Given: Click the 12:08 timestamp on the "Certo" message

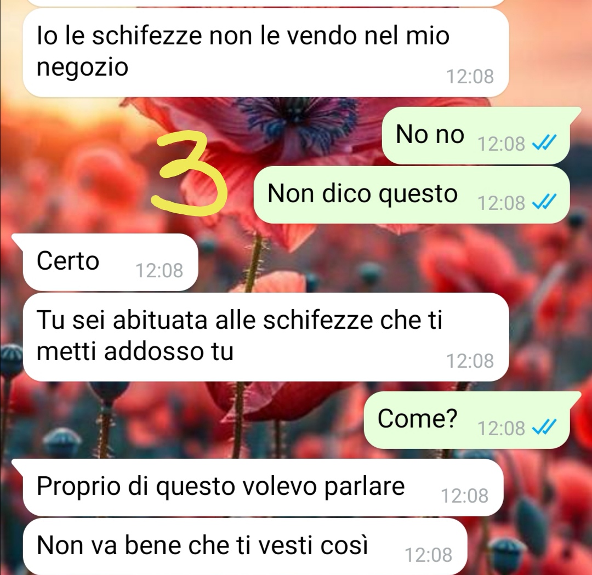Looking at the screenshot, I should point(160,270).
